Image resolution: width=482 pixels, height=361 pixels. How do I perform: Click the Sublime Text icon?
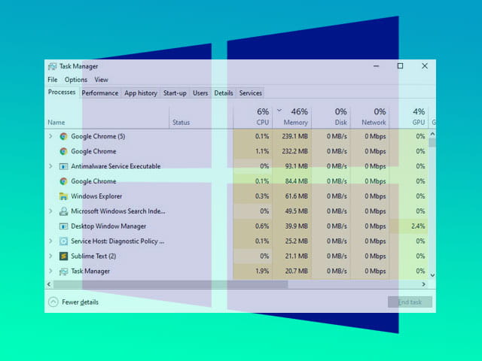click(63, 256)
